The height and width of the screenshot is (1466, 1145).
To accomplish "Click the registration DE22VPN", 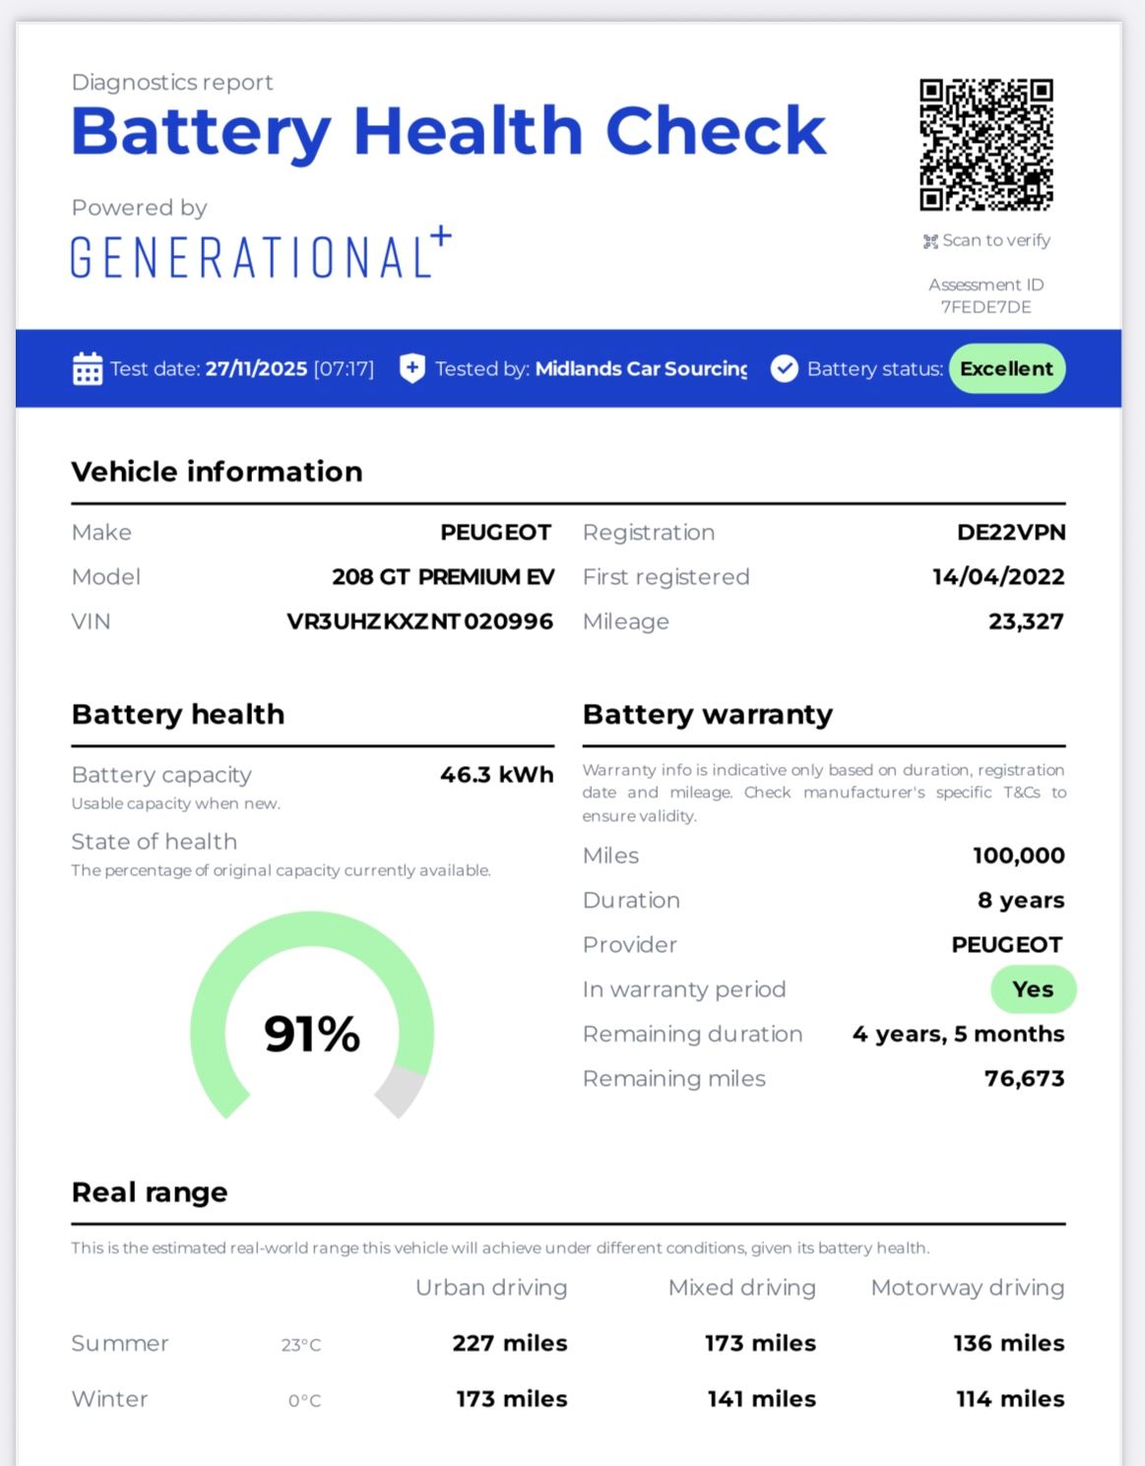I will click(1010, 533).
